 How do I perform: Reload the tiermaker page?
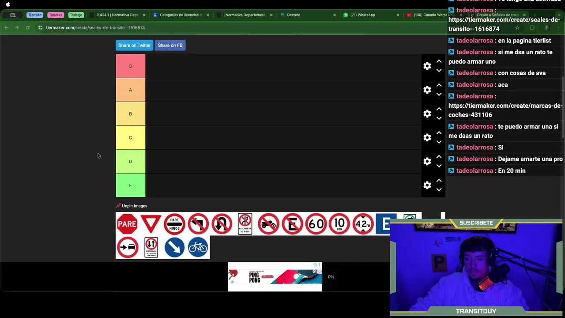[x=27, y=28]
